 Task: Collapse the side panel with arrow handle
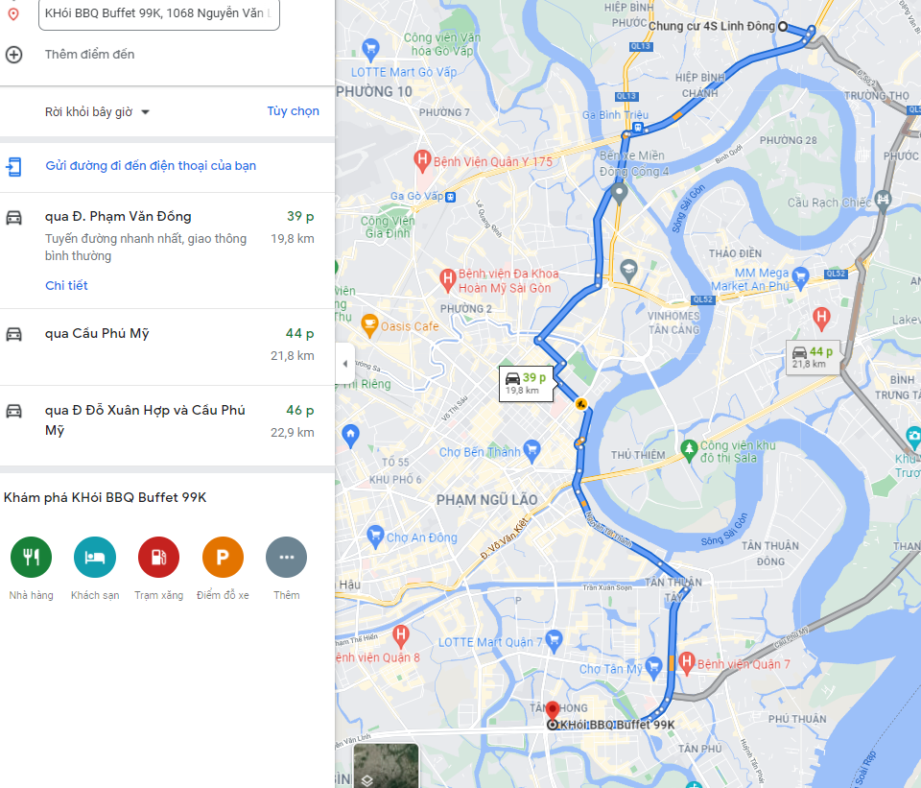344,364
